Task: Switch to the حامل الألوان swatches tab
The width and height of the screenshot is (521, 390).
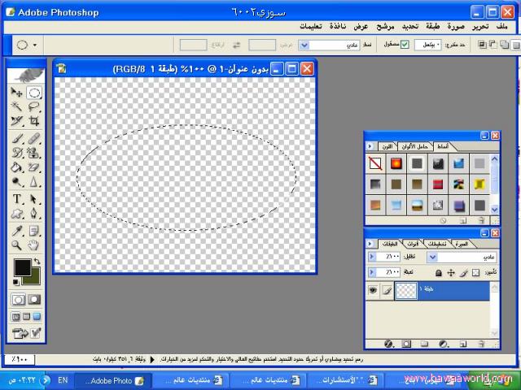Action: coord(421,146)
